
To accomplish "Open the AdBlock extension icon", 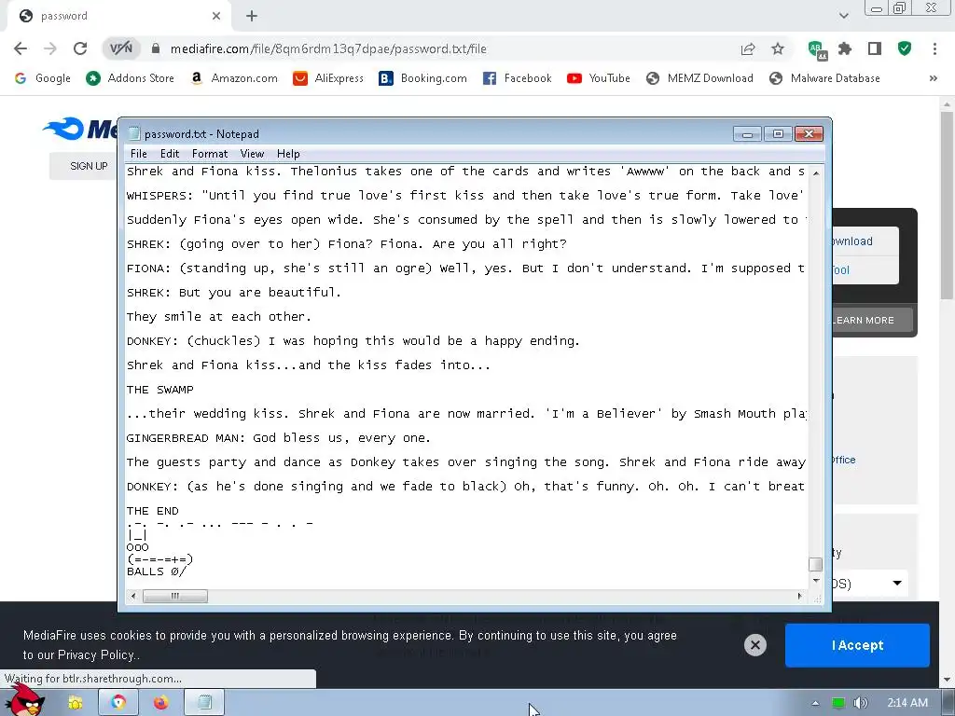I will (x=816, y=49).
